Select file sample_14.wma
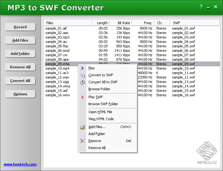 point(58,86)
